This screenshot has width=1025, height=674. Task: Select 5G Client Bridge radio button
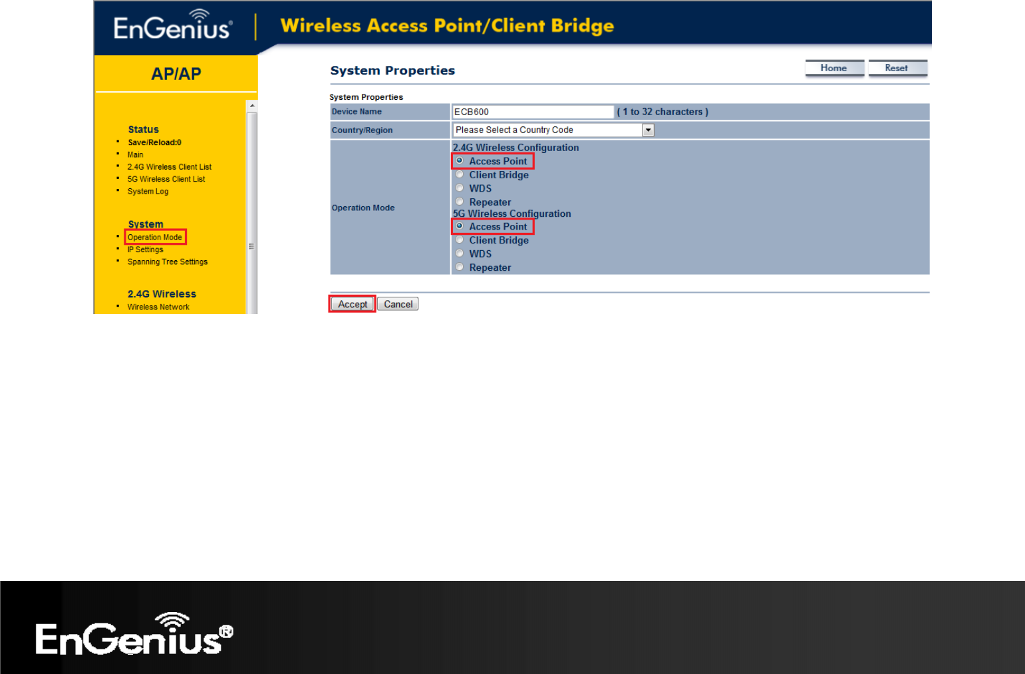[x=460, y=240]
